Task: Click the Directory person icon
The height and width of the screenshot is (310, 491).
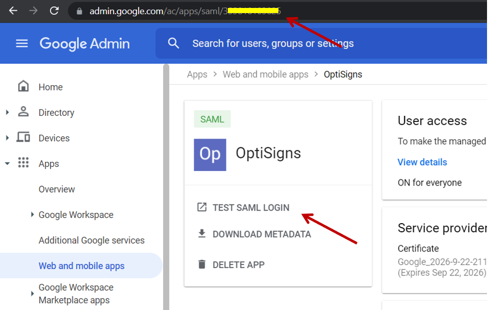Action: click(23, 112)
